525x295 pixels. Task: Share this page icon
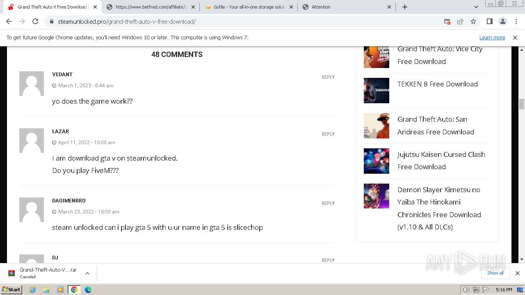[460, 21]
